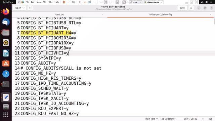Open the VMware File menu

(x=27, y=2)
